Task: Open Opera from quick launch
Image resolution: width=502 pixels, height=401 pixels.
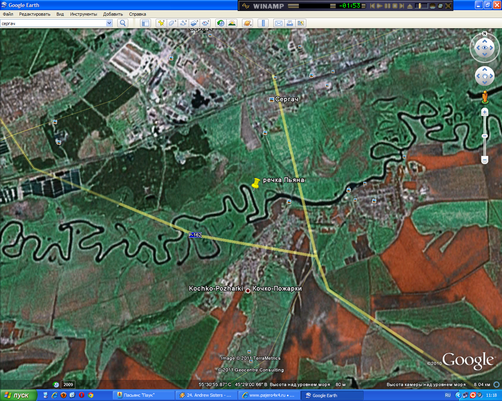Action: coord(82,395)
